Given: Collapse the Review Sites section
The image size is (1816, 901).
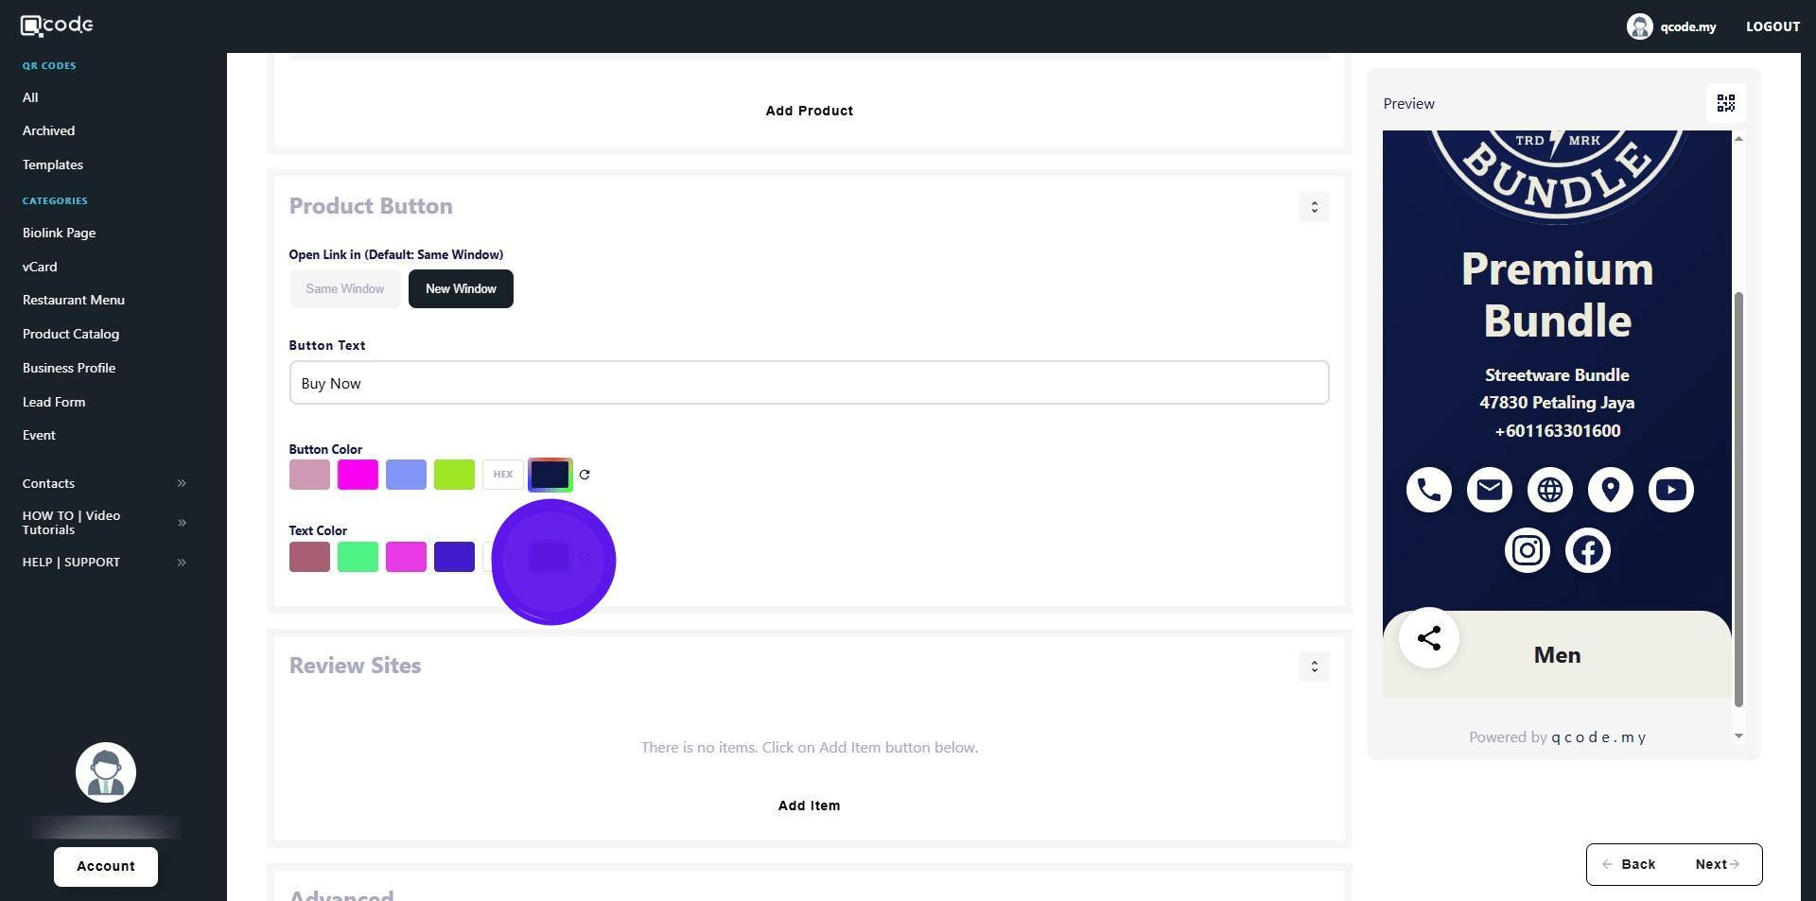Looking at the screenshot, I should click(1314, 667).
